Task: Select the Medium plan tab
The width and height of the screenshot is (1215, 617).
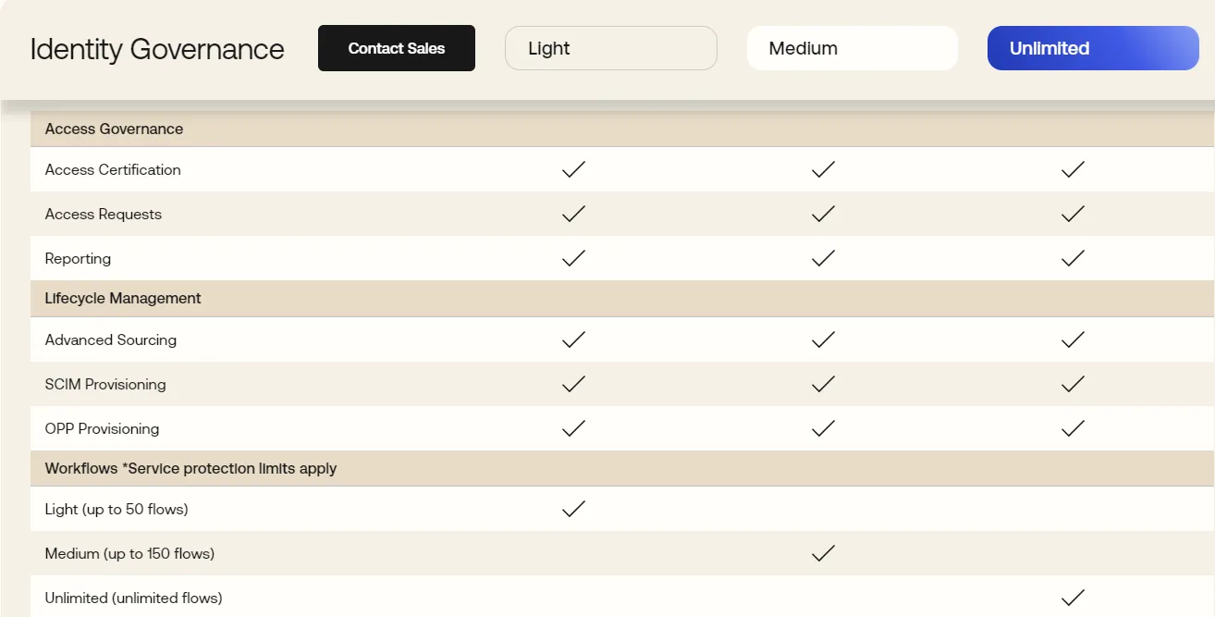Action: (852, 48)
